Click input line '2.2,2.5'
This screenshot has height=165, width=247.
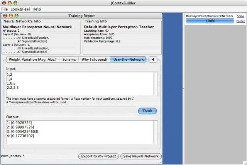(13, 88)
